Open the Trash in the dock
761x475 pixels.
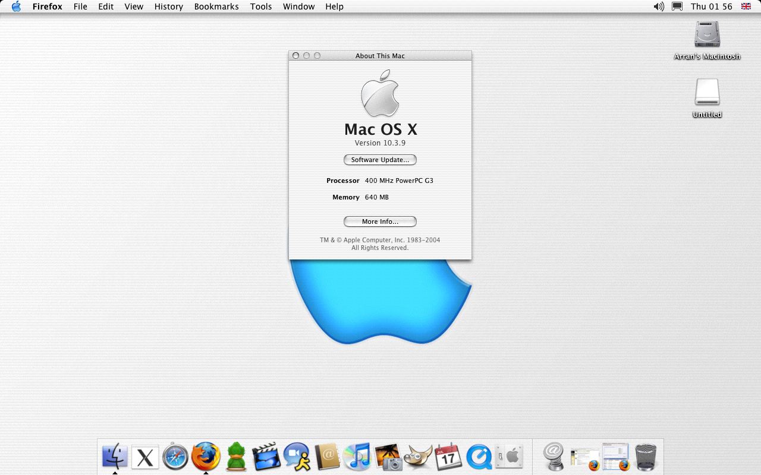point(646,457)
